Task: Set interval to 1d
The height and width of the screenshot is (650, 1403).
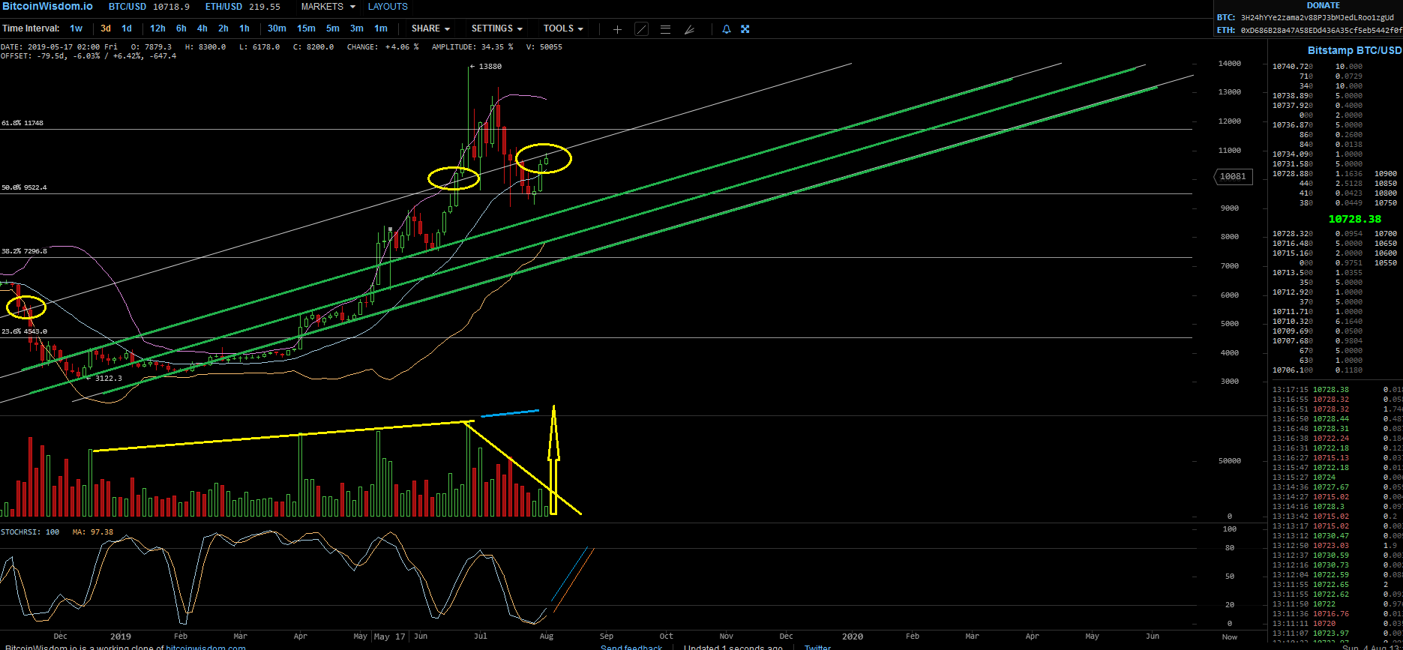Action: coord(127,28)
